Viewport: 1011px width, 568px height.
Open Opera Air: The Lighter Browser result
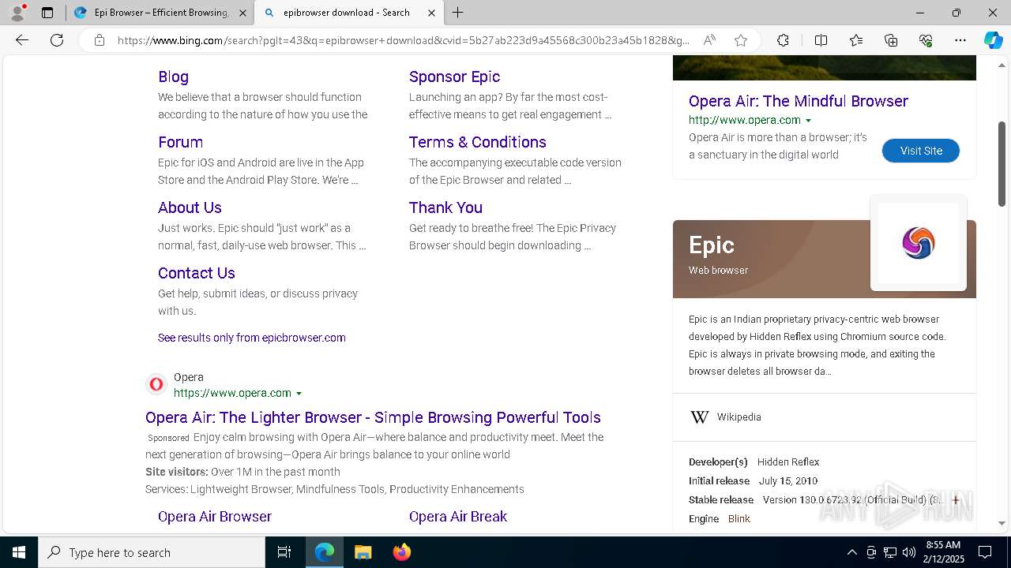pos(373,417)
